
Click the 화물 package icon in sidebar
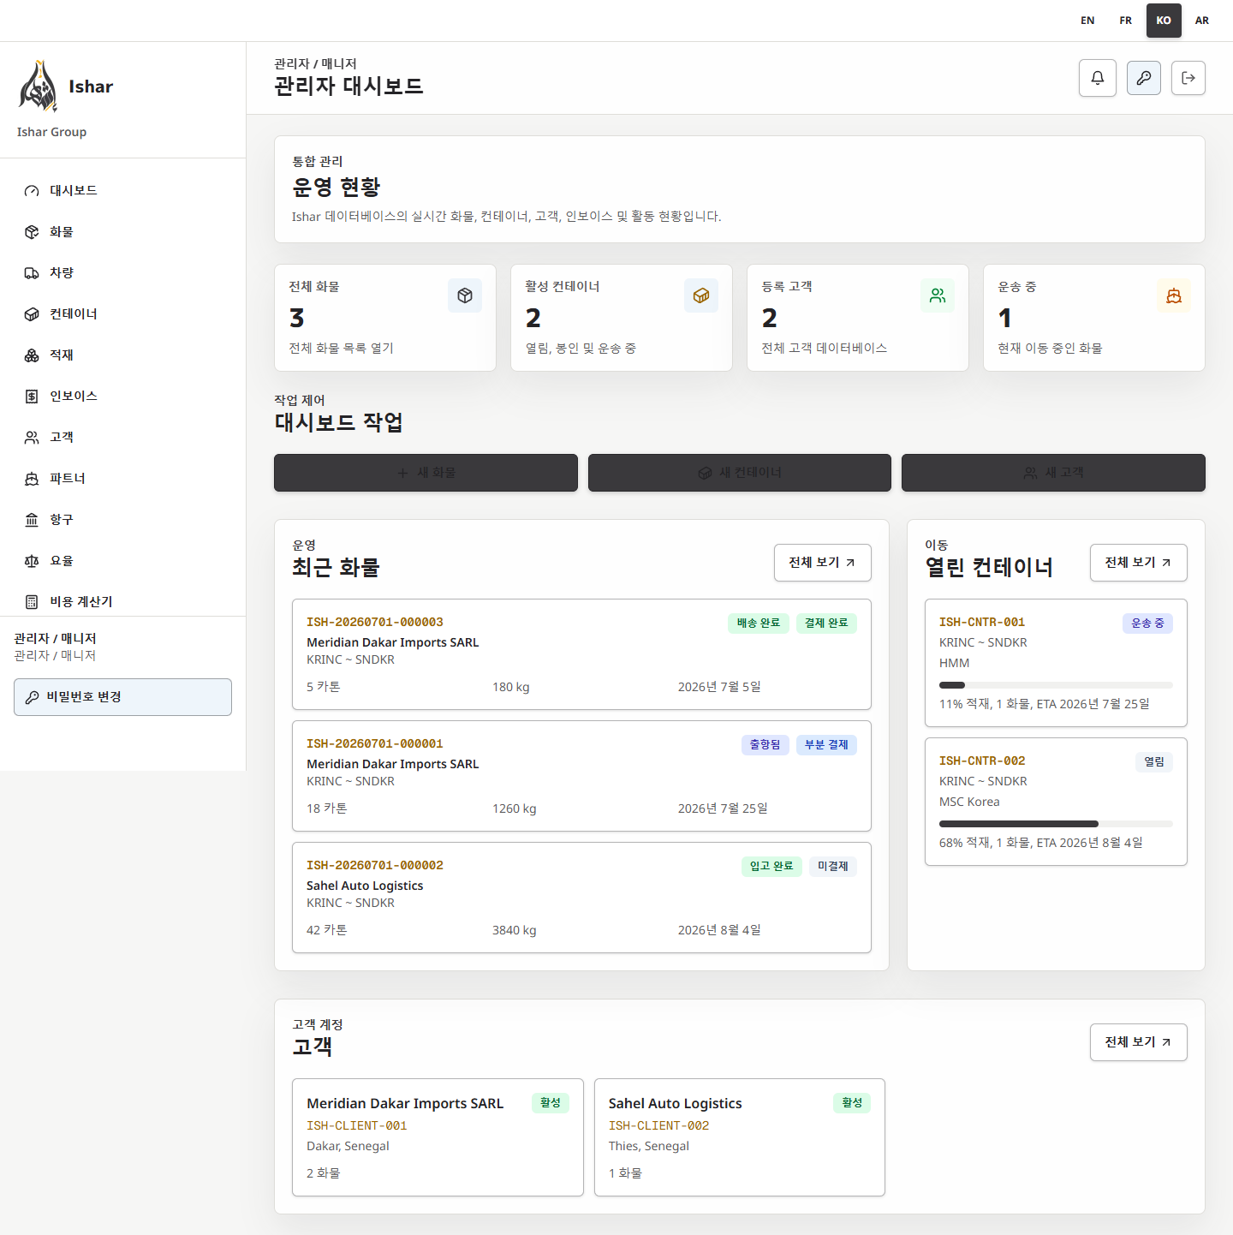tap(32, 232)
